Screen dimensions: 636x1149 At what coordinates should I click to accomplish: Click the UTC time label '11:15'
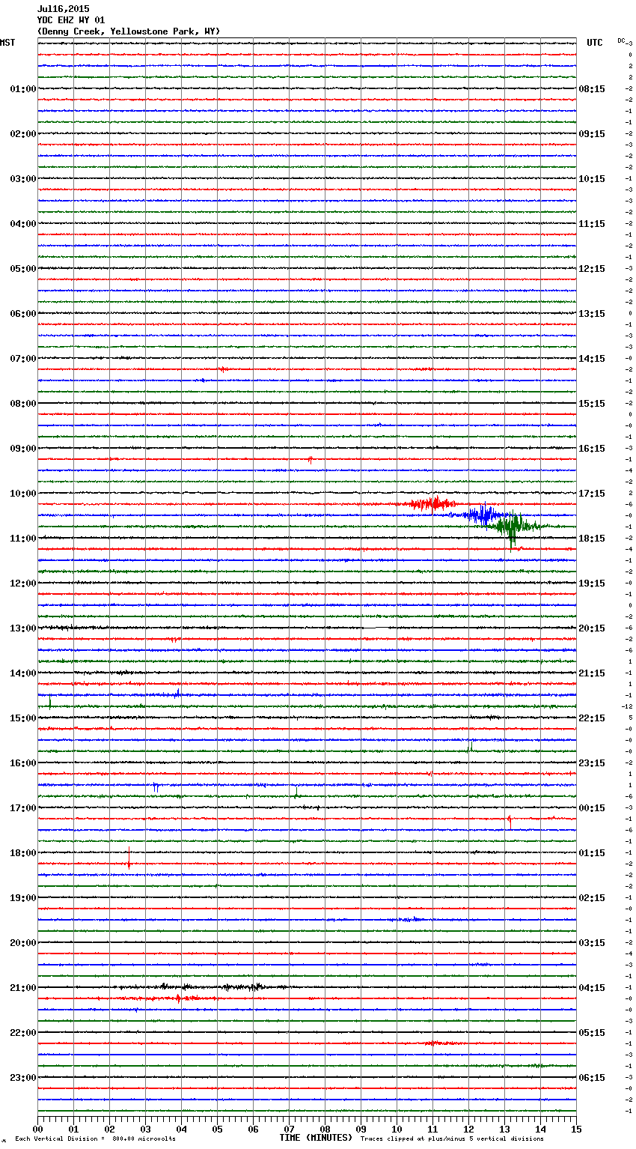click(592, 224)
